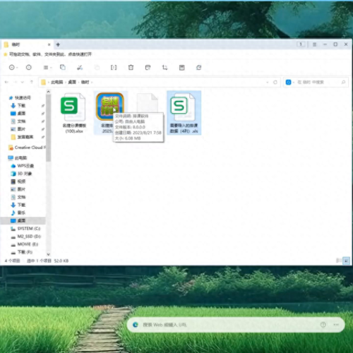Click the panel-layout icon right of crop icon
The height and width of the screenshot is (353, 353).
pyautogui.click(x=181, y=68)
